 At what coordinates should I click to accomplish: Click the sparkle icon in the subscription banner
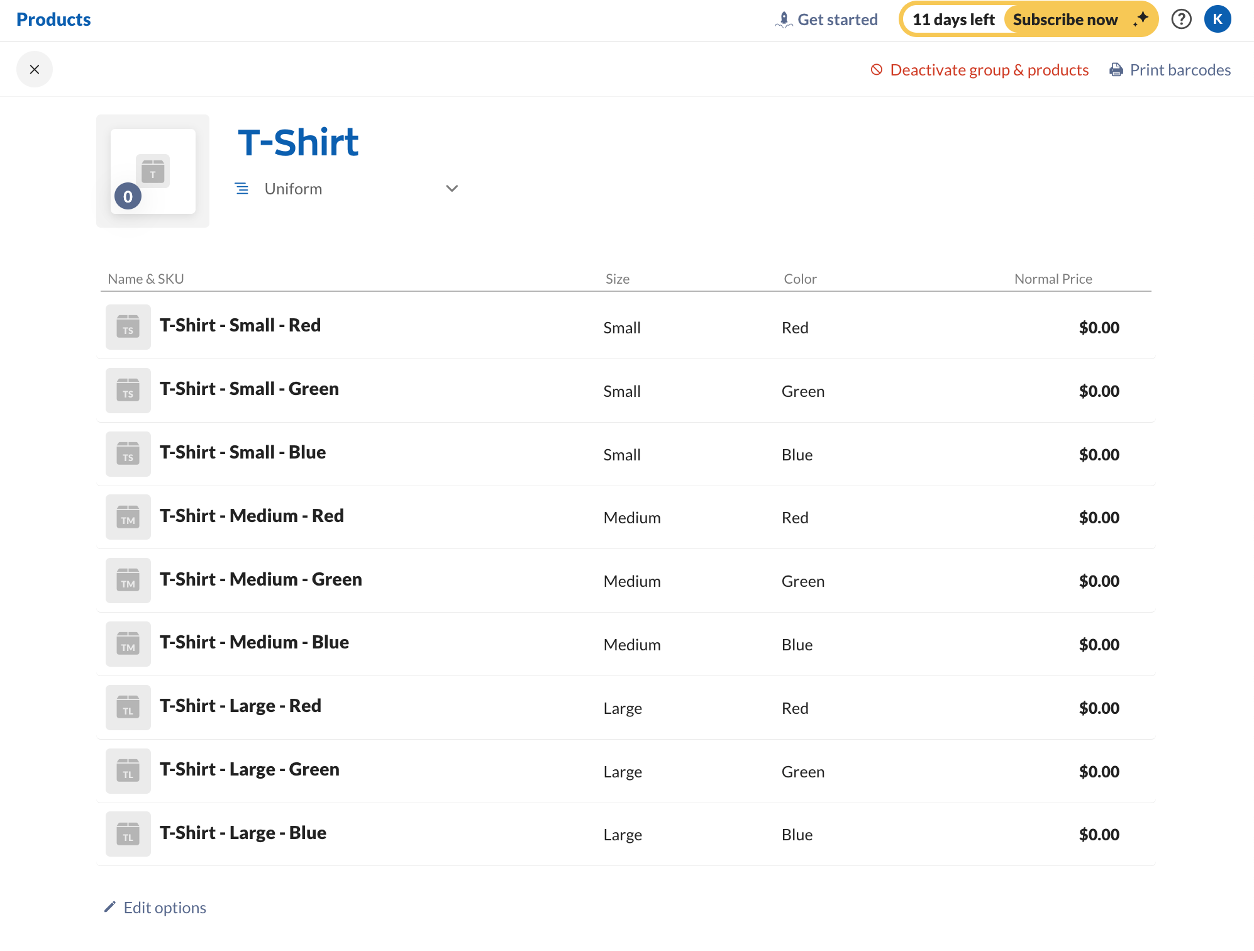(x=1140, y=19)
